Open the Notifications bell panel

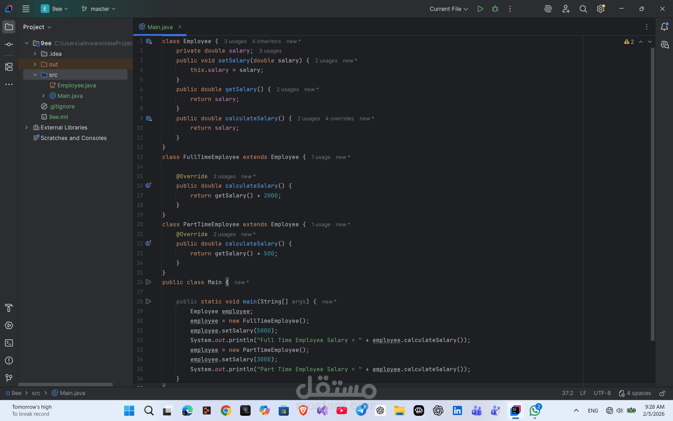pyautogui.click(x=664, y=27)
